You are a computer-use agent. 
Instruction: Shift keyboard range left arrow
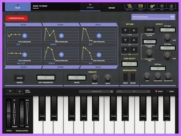coord(118,91)
